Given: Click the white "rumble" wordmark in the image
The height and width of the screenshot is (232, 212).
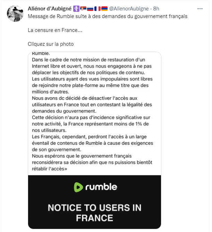Looking at the screenshot, I should point(101,187).
